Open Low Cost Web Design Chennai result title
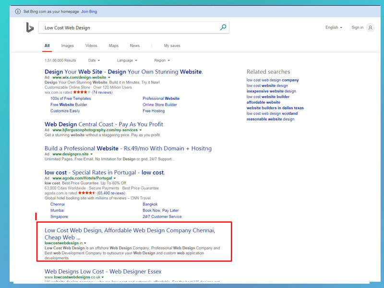The width and height of the screenshot is (384, 288). pos(130,234)
